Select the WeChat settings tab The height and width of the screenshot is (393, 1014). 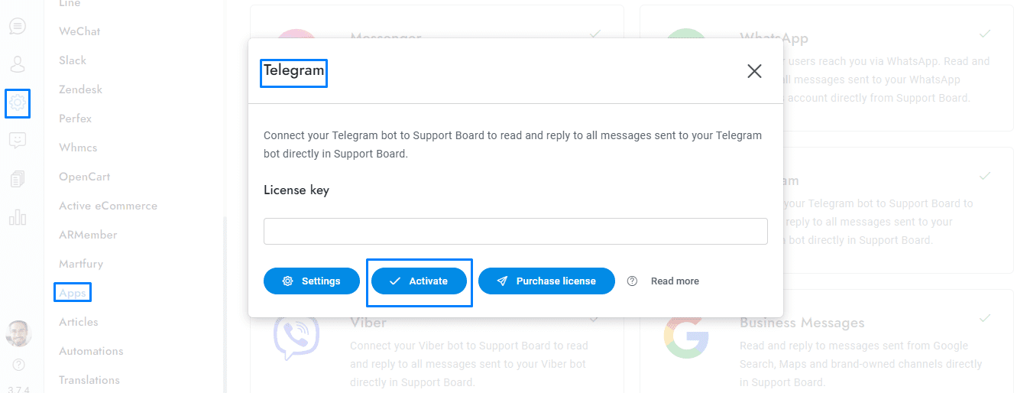79,31
